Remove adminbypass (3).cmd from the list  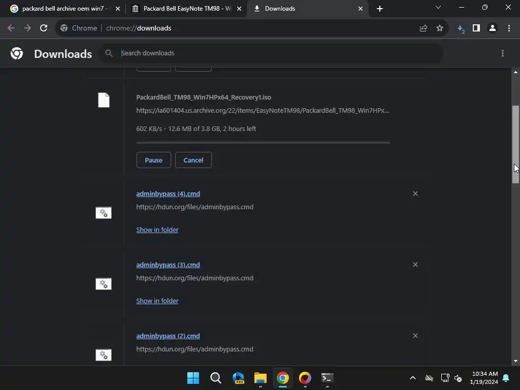pyautogui.click(x=415, y=265)
